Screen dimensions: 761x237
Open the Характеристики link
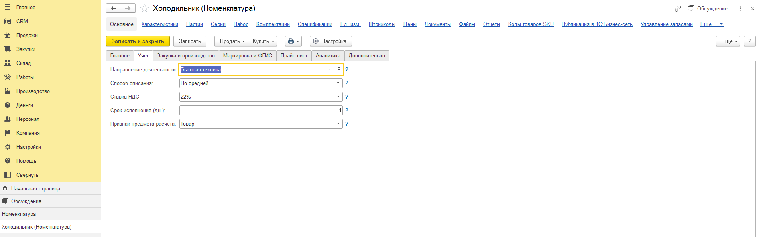coord(160,24)
